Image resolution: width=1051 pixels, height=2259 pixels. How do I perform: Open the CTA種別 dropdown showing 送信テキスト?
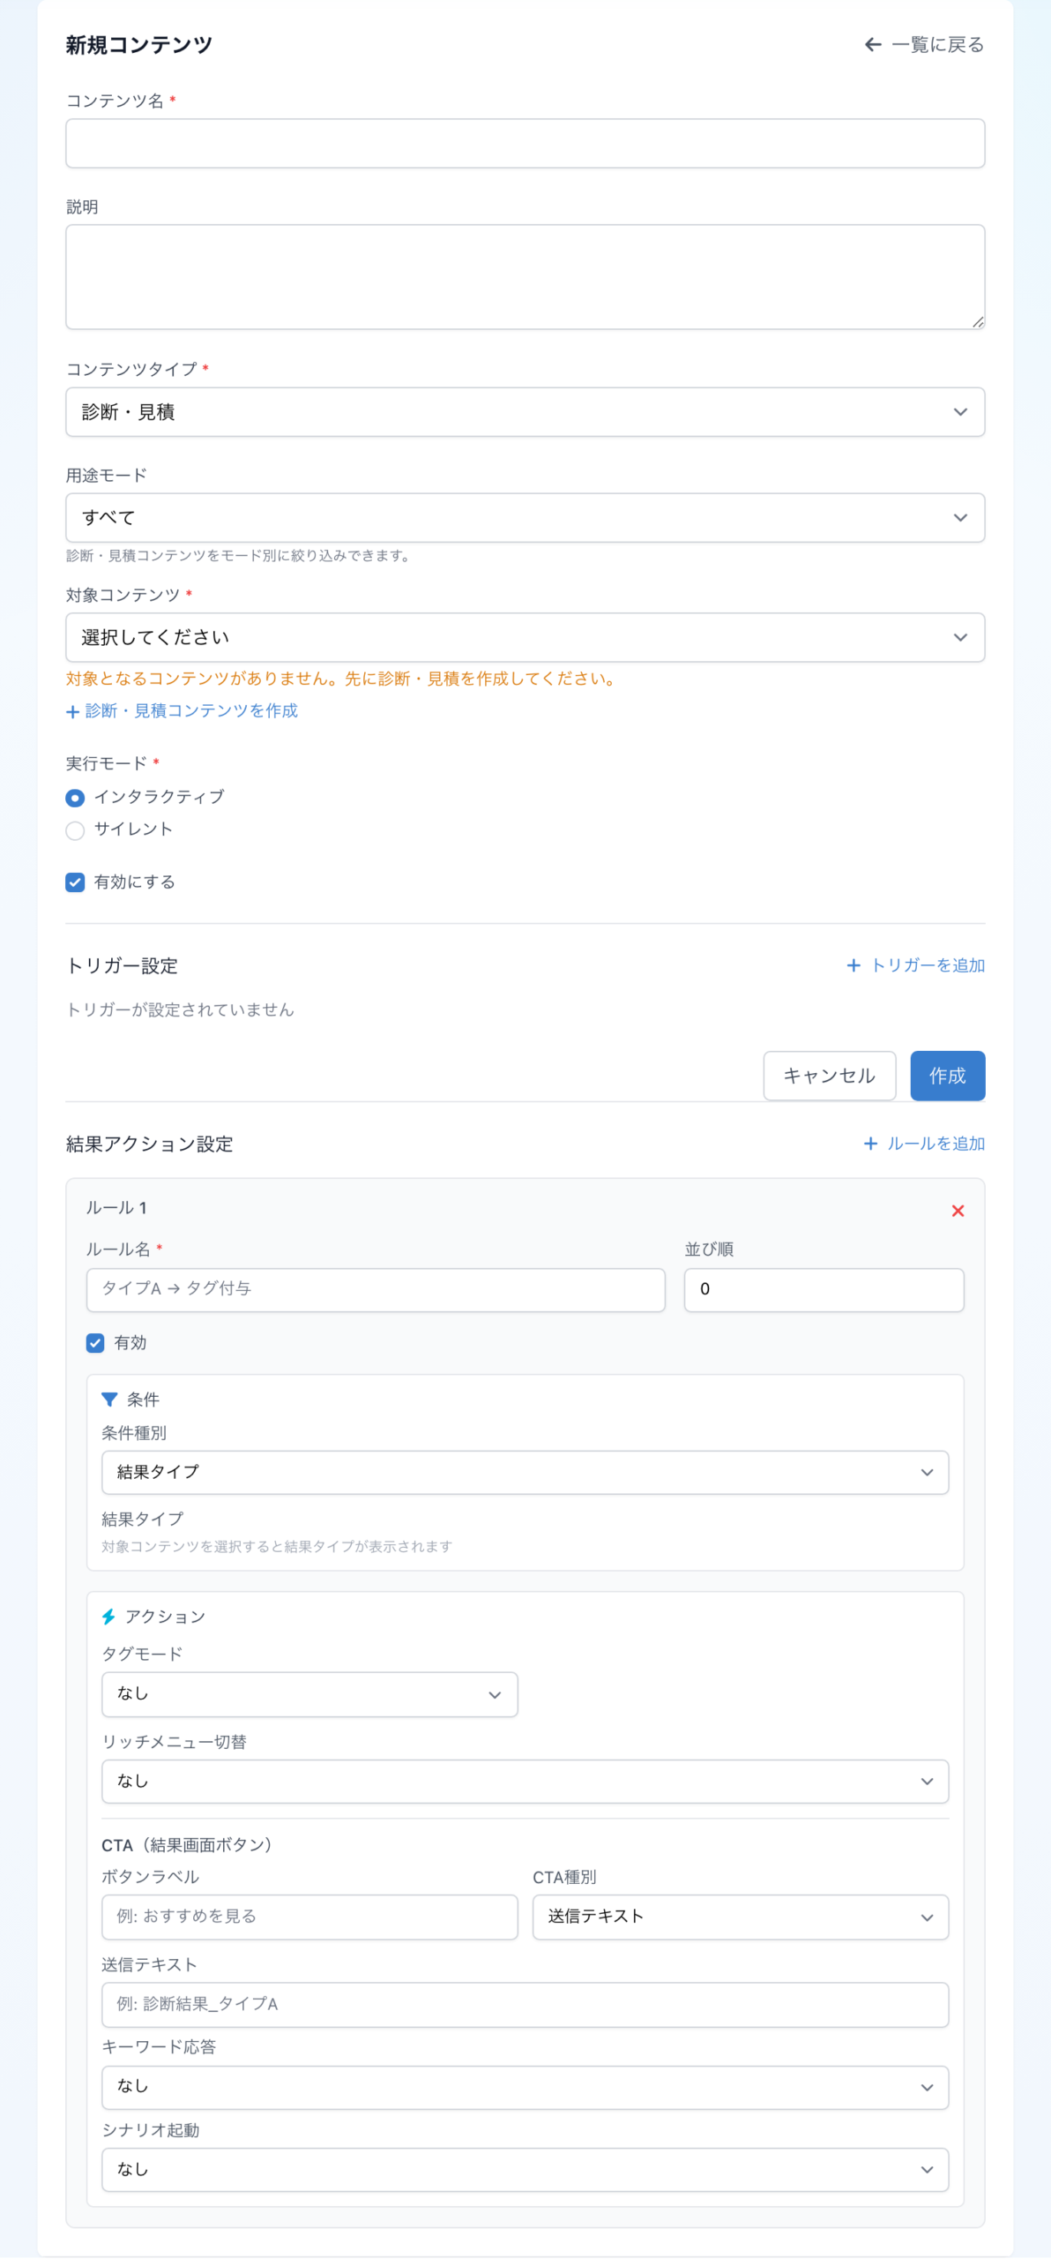[x=741, y=1917]
